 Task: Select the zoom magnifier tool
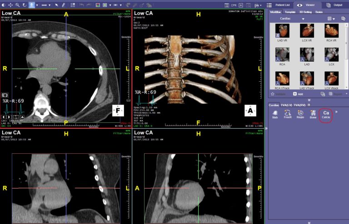17,5
